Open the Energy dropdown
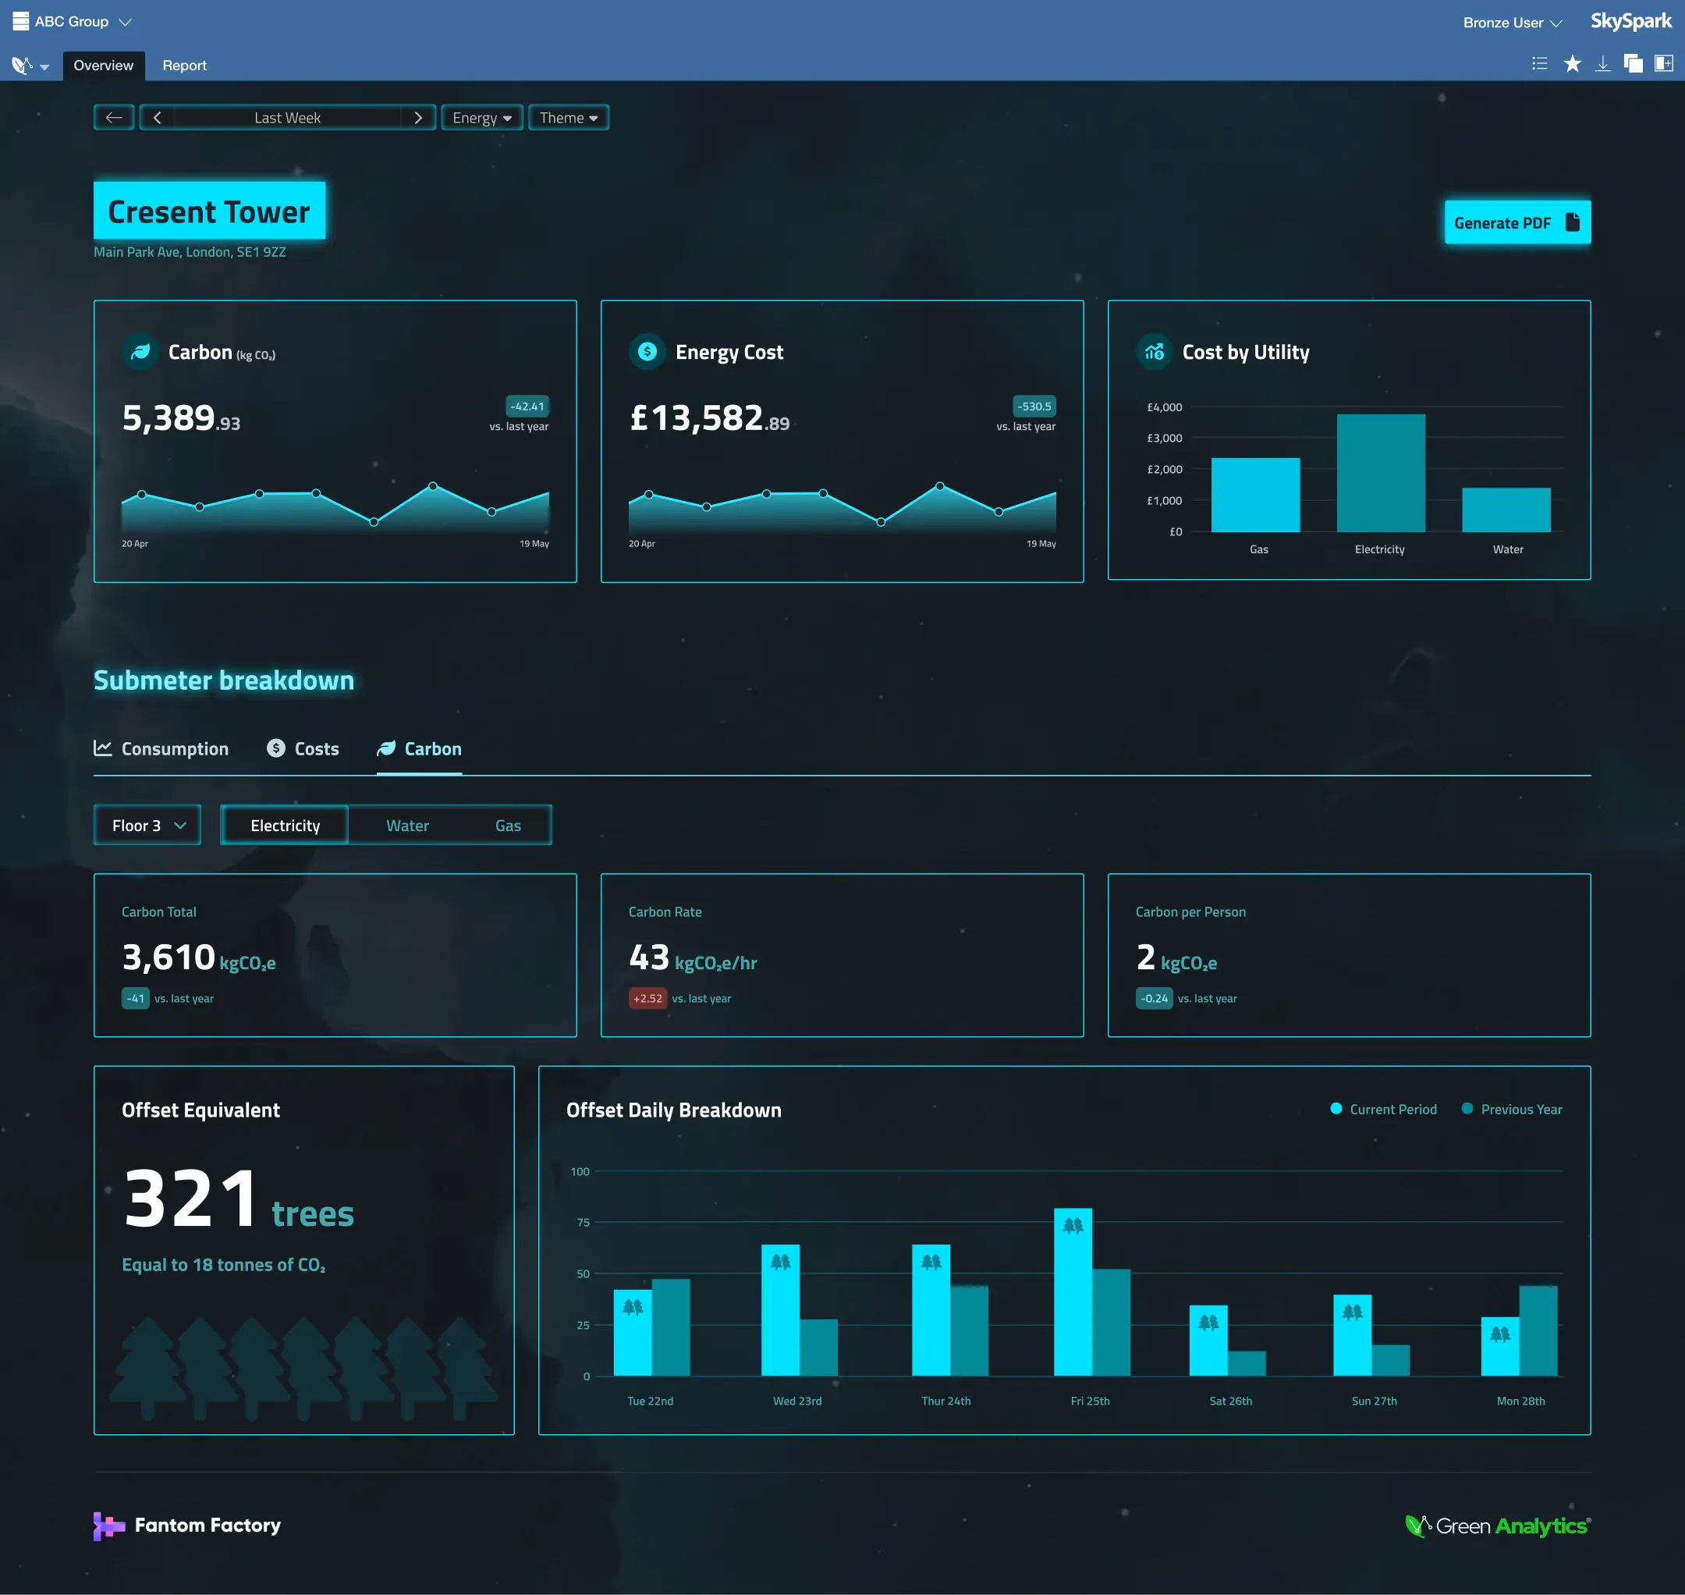 point(481,117)
